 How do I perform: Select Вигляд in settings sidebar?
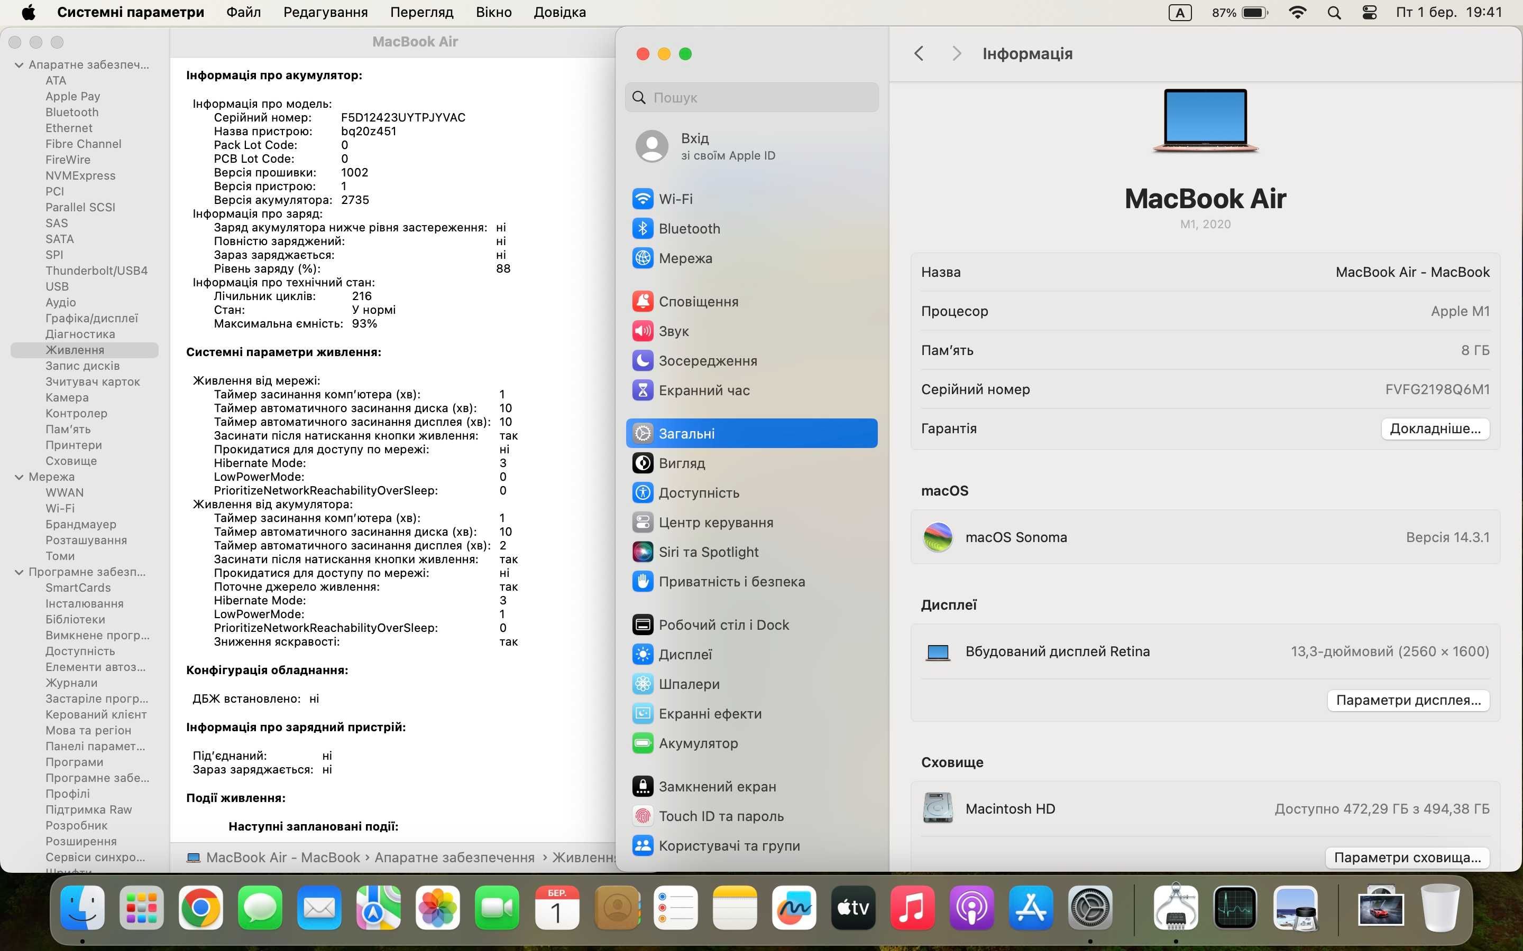pos(751,463)
